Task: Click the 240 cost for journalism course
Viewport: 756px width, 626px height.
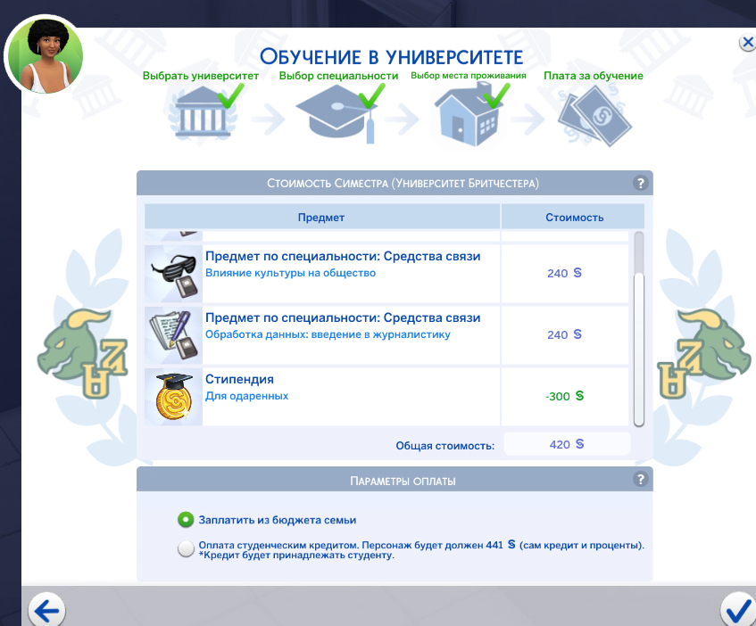Action: [x=565, y=334]
